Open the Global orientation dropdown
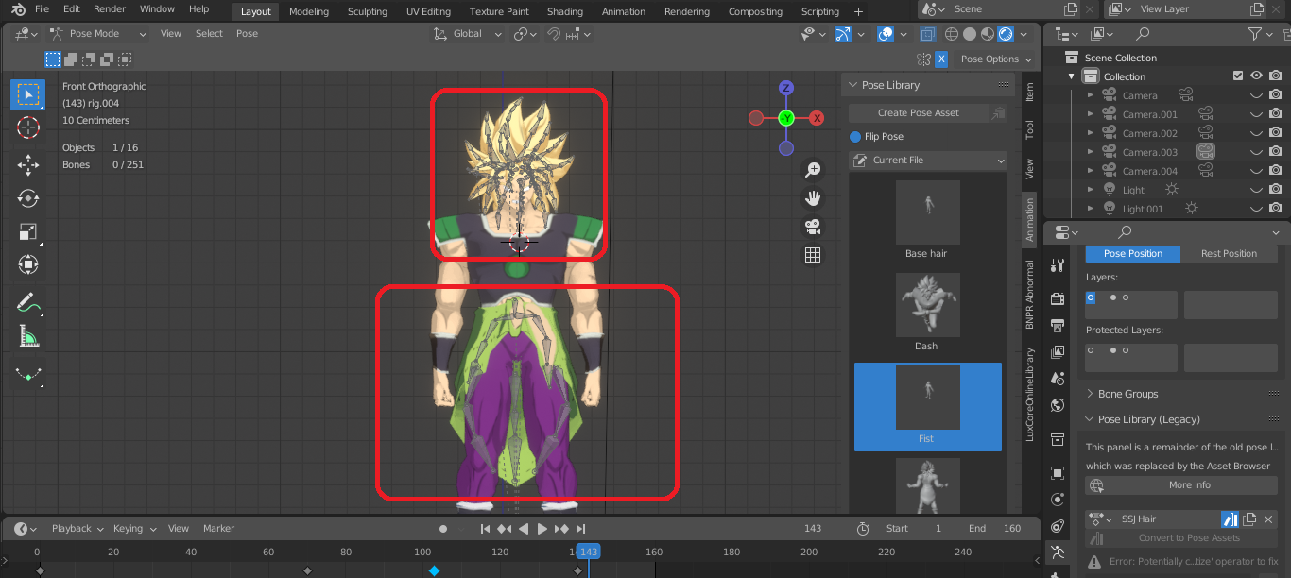The height and width of the screenshot is (578, 1291). [x=469, y=34]
